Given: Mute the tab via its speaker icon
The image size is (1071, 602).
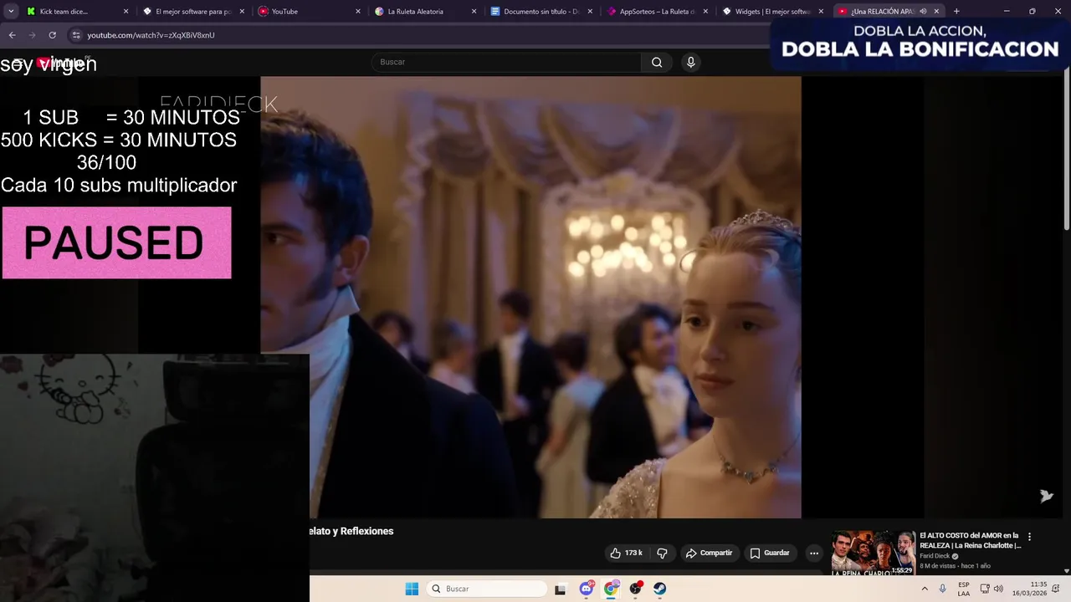Looking at the screenshot, I should [923, 12].
